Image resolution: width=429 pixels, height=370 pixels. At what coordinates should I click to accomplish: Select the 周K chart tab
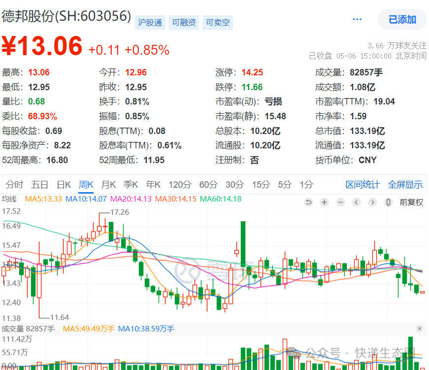[x=86, y=185]
